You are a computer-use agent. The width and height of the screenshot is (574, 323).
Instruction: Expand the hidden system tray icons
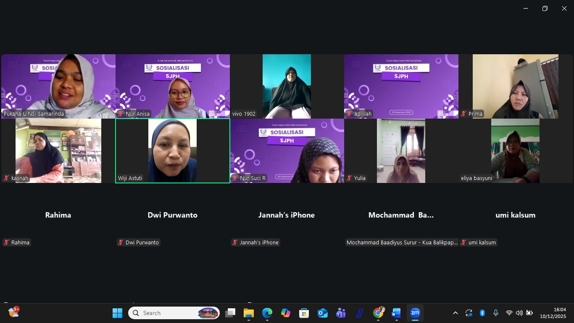455,313
